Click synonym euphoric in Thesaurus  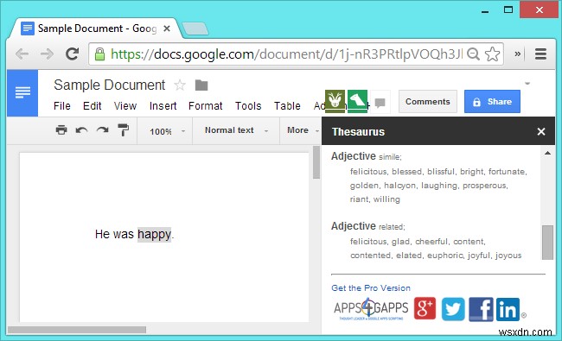pyautogui.click(x=444, y=256)
